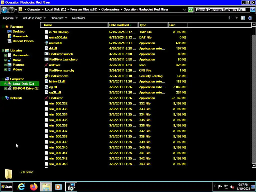Image resolution: width=256 pixels, height=192 pixels.
Task: Click the scrollbar up arrow
Action: point(254,24)
